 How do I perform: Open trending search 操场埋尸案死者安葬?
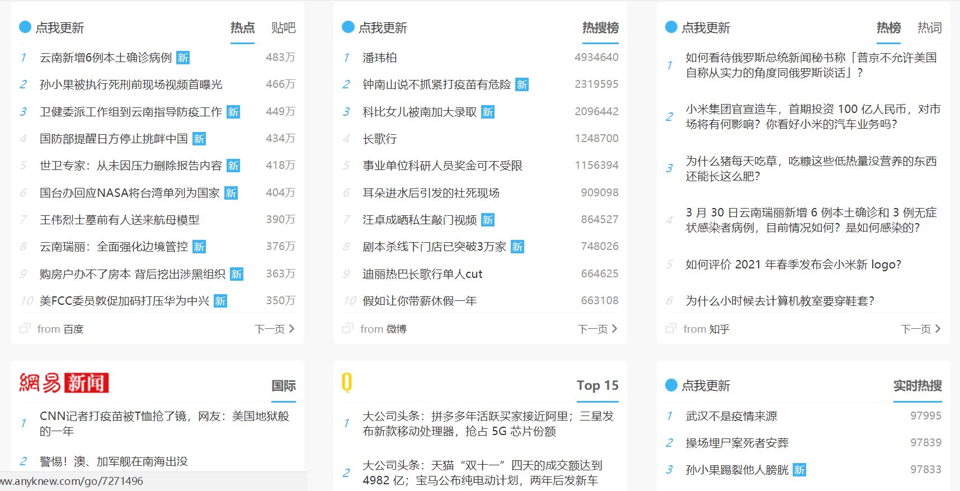tap(737, 443)
